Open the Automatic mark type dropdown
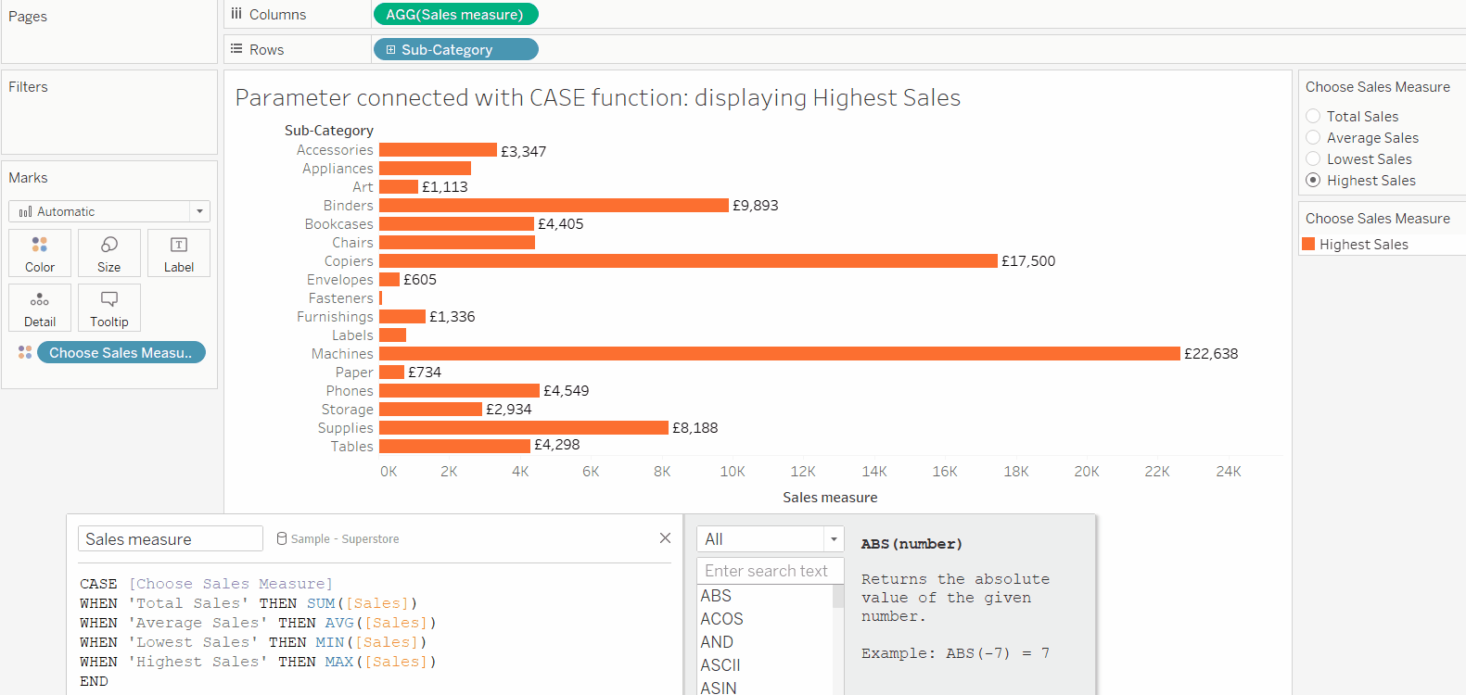This screenshot has width=1466, height=695. [x=199, y=211]
